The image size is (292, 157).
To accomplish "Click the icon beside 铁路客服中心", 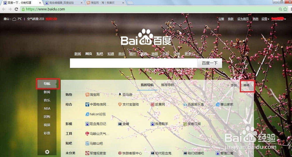I will click(x=120, y=153).
